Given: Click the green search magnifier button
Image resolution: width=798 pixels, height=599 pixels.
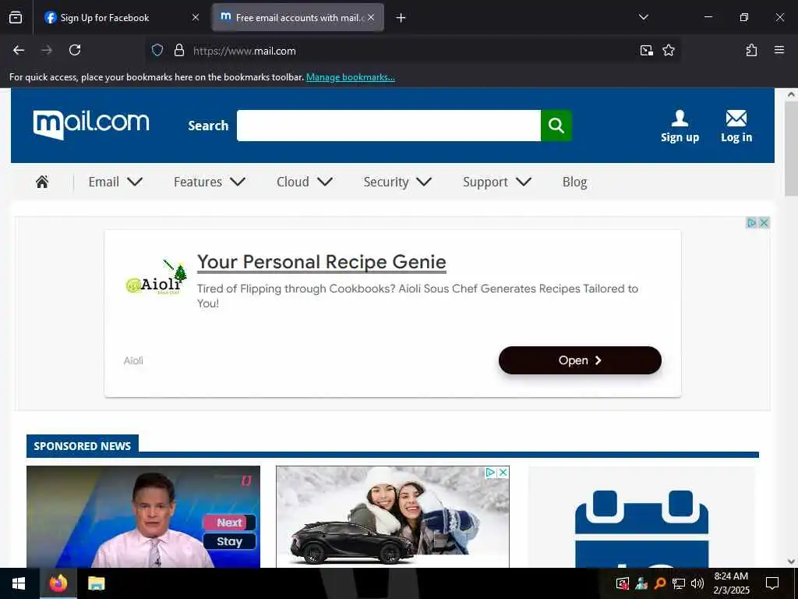Looking at the screenshot, I should [x=556, y=126].
